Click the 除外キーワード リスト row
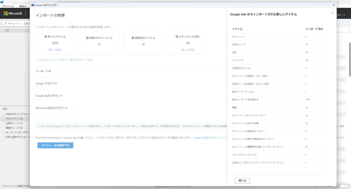The width and height of the screenshot is (351, 189). click(x=278, y=92)
